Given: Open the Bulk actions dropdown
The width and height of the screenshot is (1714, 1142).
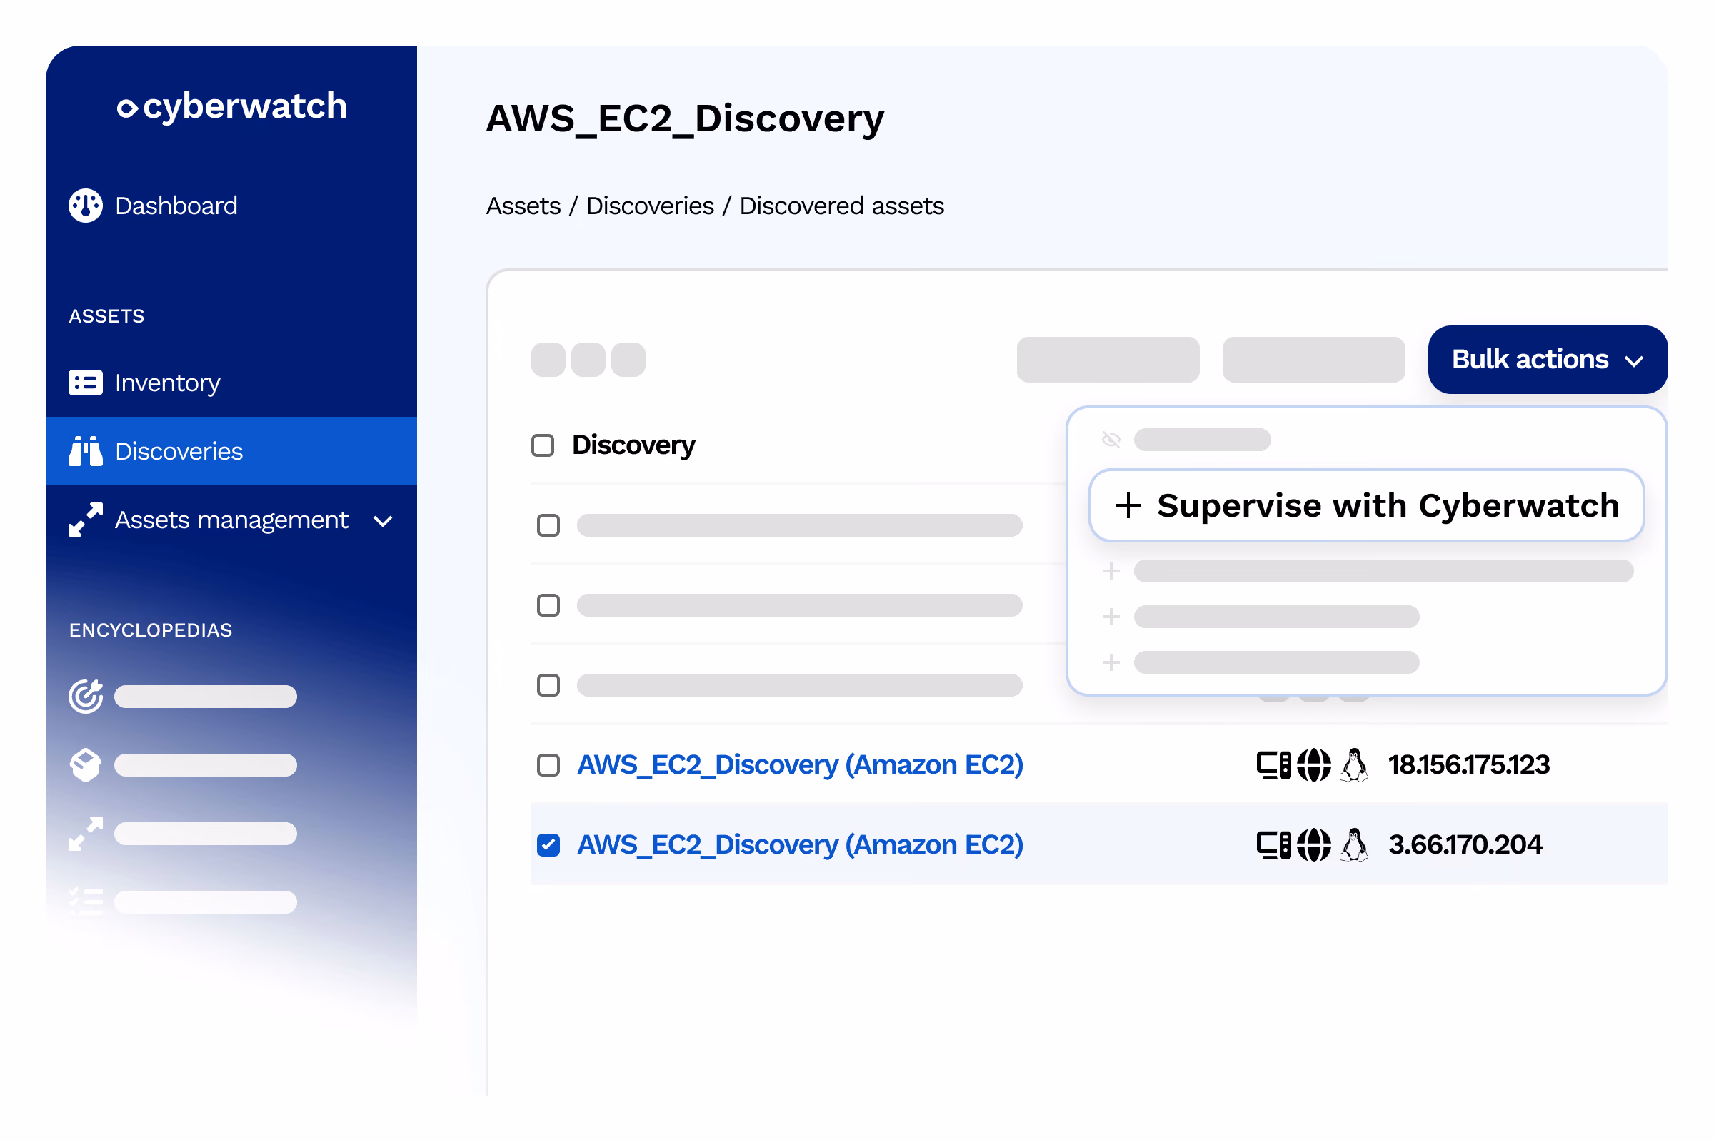Looking at the screenshot, I should point(1548,360).
